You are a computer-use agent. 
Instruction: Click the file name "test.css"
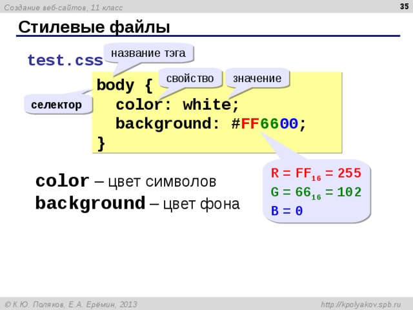tap(65, 60)
